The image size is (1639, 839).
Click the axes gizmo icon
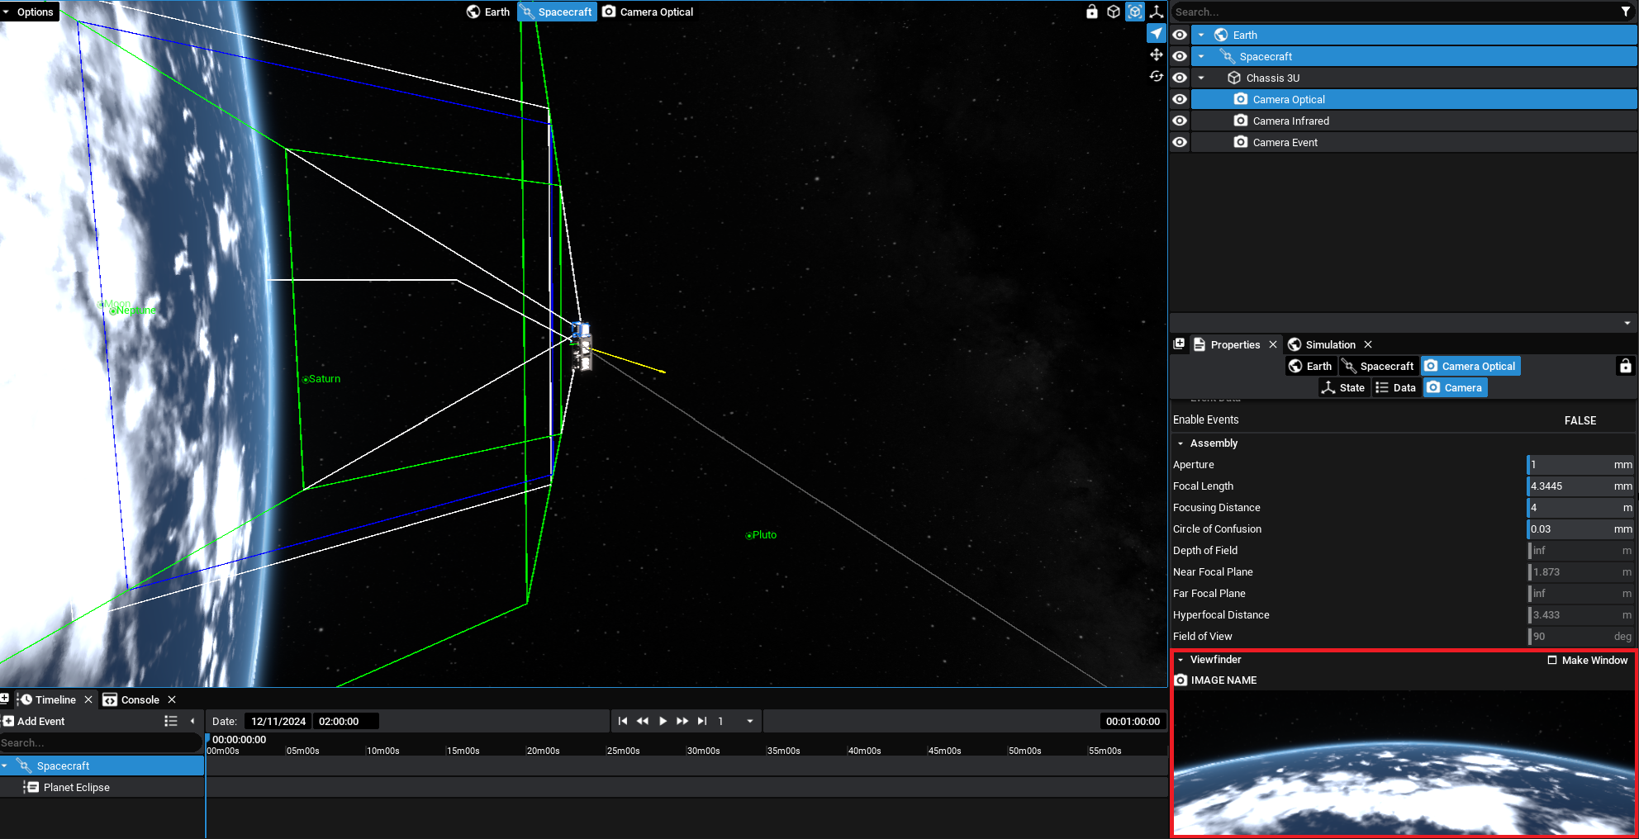1157,12
